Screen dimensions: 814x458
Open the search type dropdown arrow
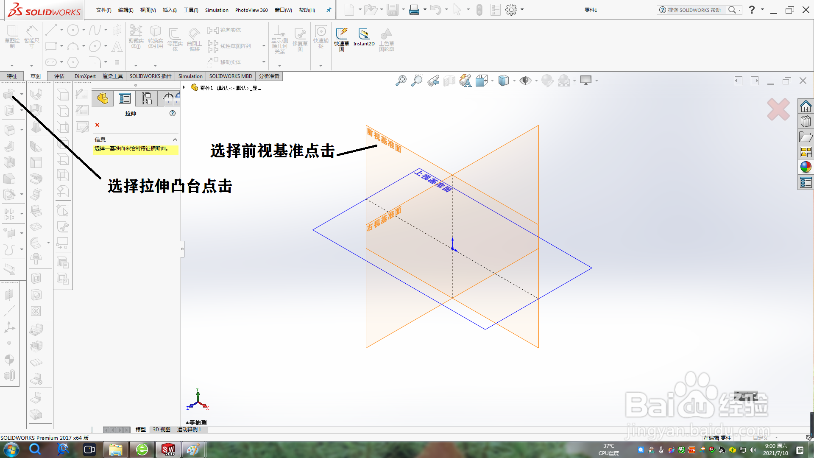coord(739,10)
